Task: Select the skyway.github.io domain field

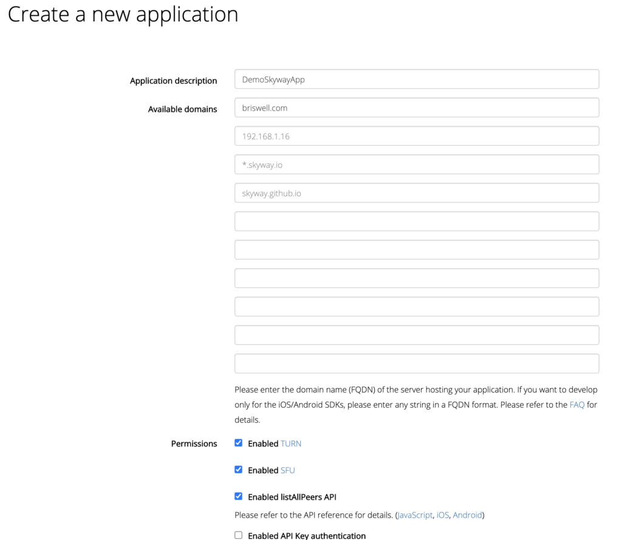Action: click(416, 193)
